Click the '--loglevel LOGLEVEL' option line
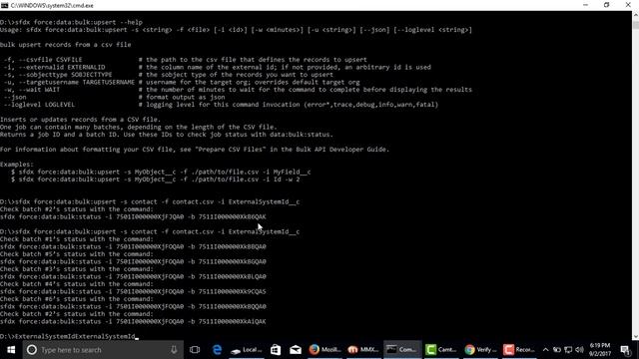The height and width of the screenshot is (359, 639). pos(221,105)
